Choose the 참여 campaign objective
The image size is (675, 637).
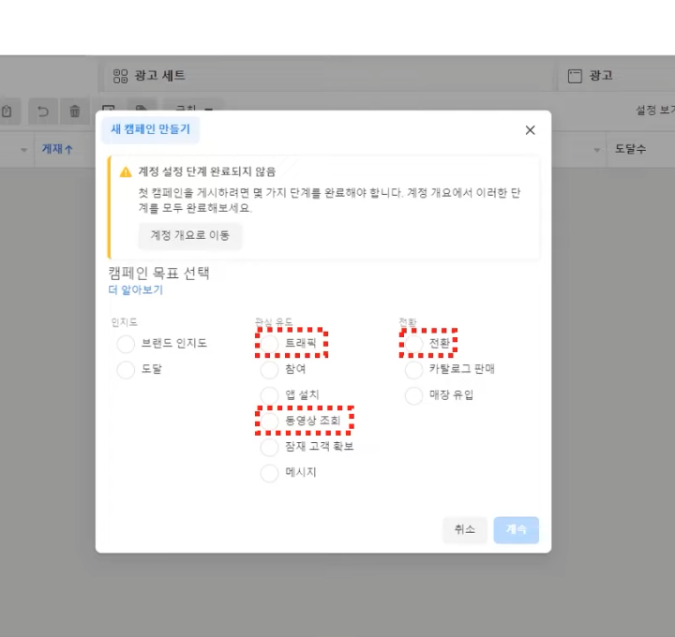(270, 369)
